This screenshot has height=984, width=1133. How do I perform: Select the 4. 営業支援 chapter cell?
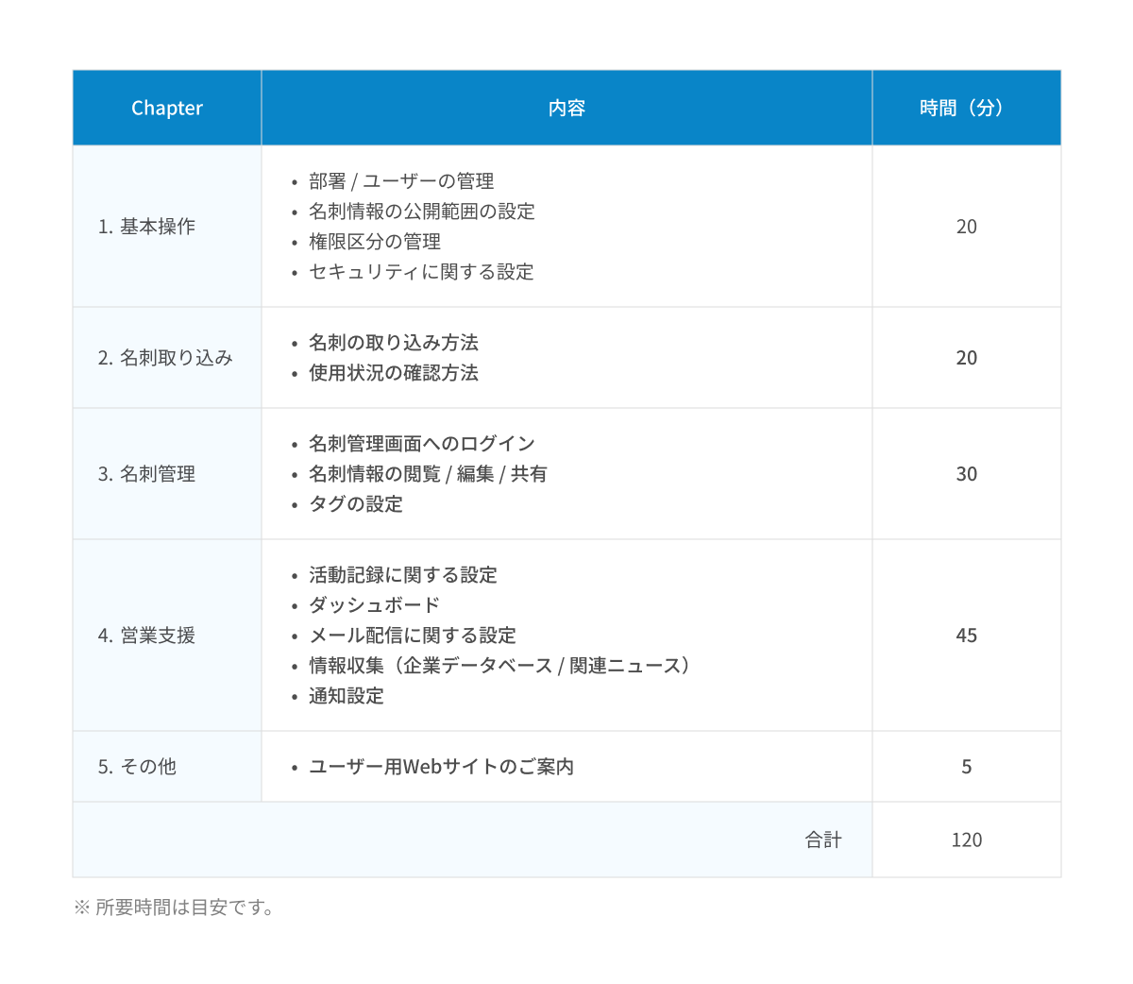click(147, 636)
